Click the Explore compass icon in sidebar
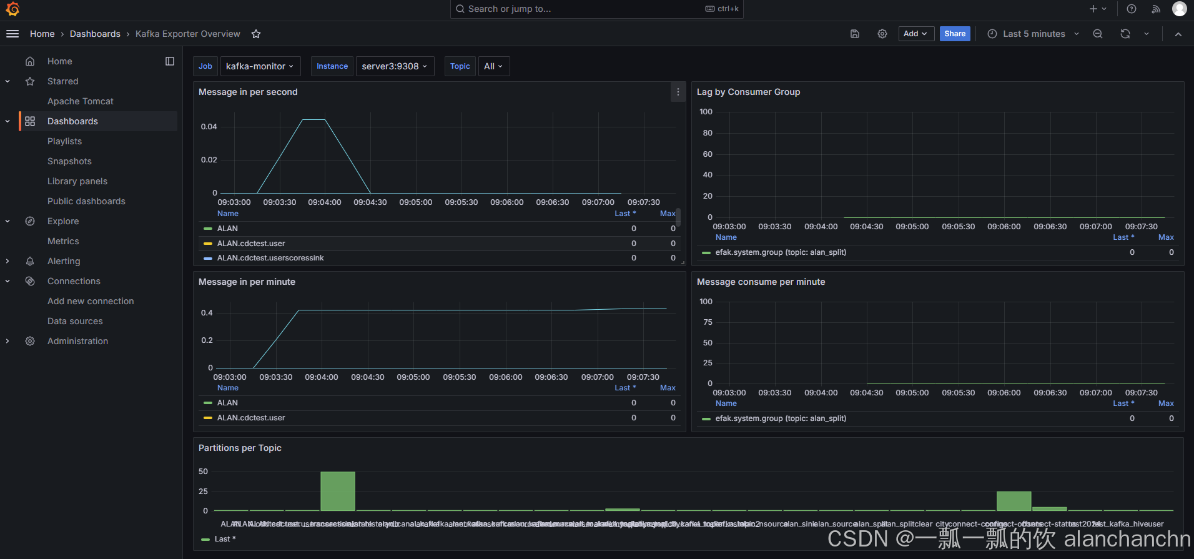Viewport: 1194px width, 559px height. tap(30, 221)
